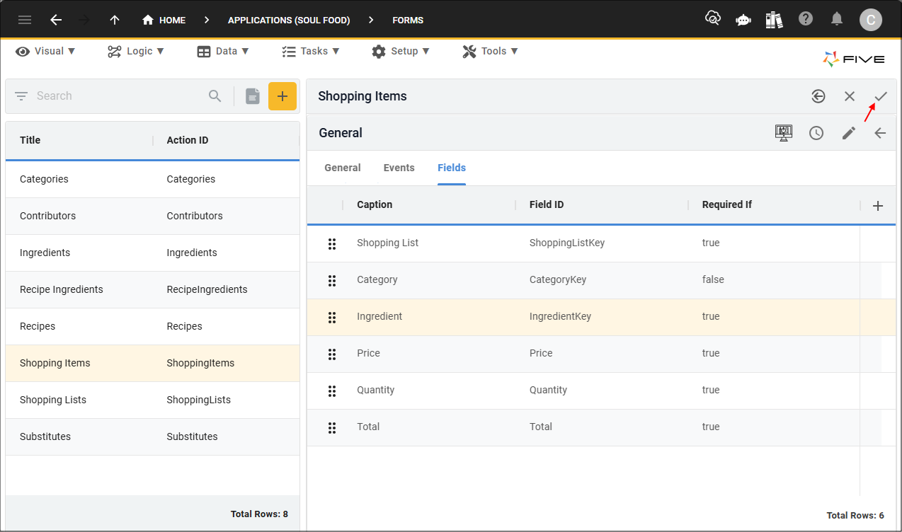The image size is (902, 532).
Task: Select the Contributors form row
Action: click(x=152, y=216)
